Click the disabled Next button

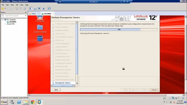pyautogui.click(x=134, y=90)
